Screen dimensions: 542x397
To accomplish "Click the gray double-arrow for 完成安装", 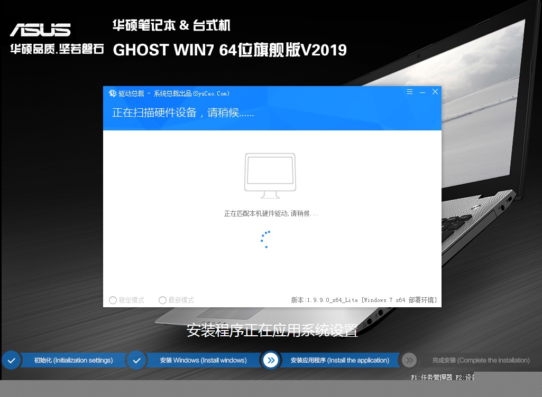I will coord(410,361).
